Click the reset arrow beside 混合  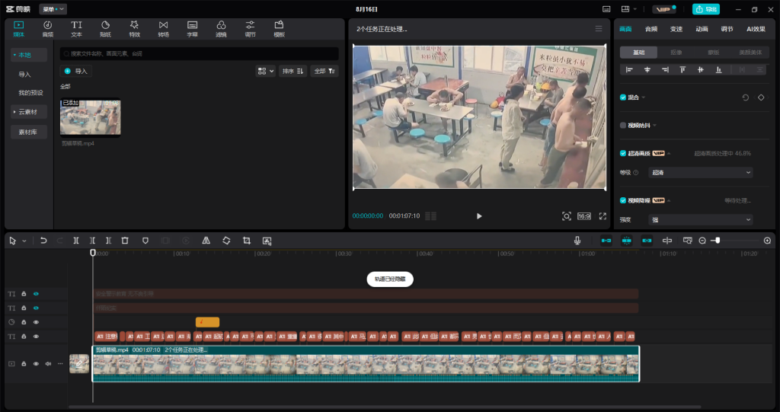pos(745,97)
